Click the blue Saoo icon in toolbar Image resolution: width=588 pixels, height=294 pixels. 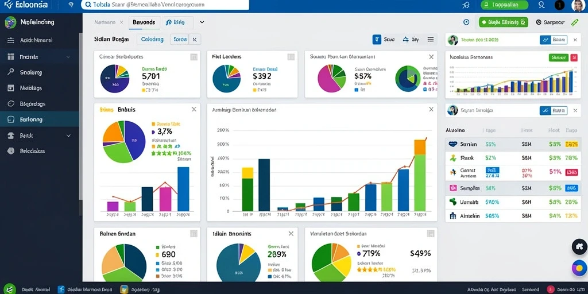pyautogui.click(x=377, y=40)
